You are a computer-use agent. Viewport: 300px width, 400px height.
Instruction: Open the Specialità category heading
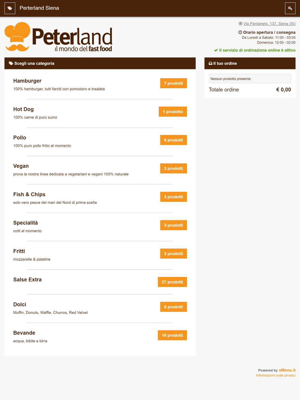(25, 223)
